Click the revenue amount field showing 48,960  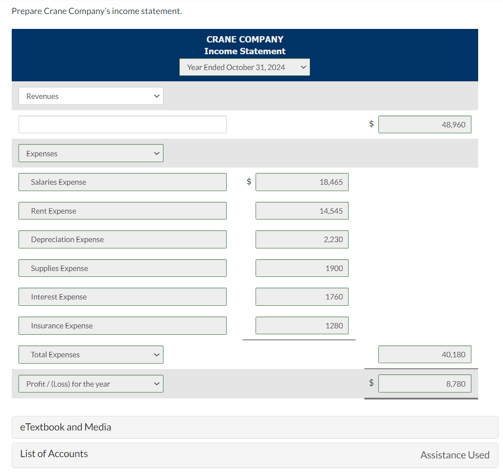[x=425, y=125]
